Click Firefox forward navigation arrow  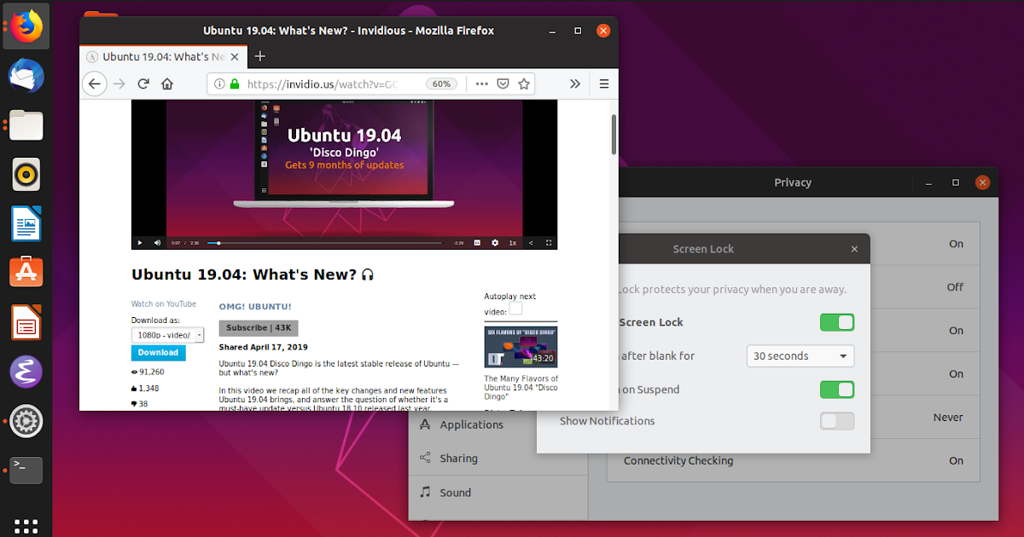click(x=119, y=84)
